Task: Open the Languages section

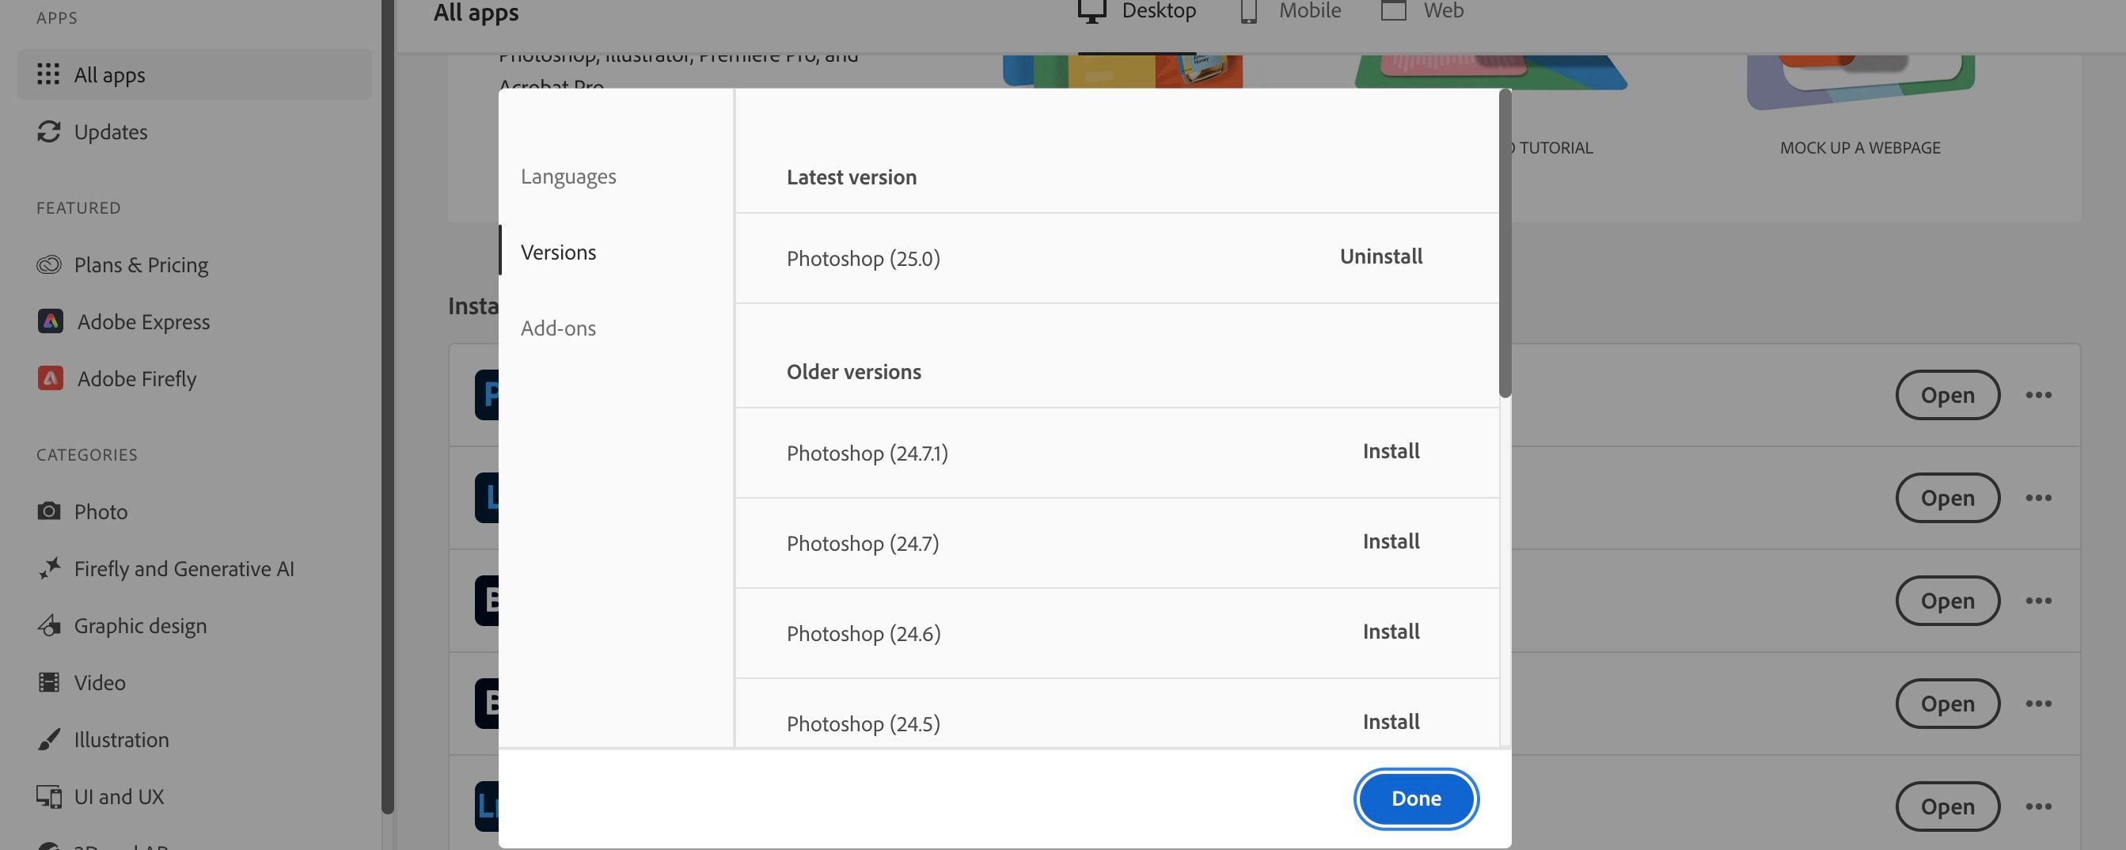Action: pos(568,176)
